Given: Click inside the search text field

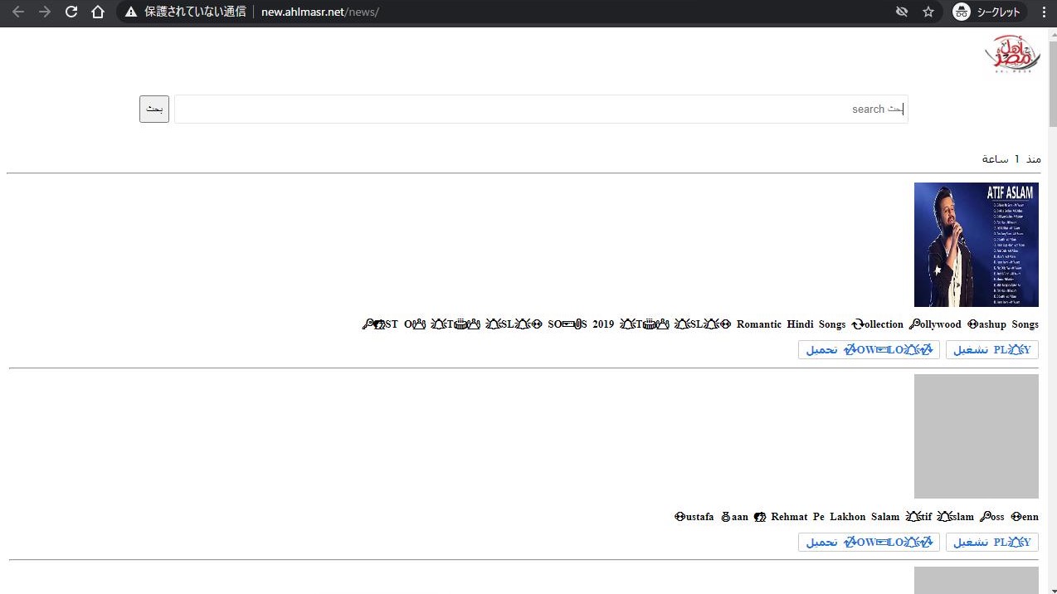Looking at the screenshot, I should coord(541,109).
